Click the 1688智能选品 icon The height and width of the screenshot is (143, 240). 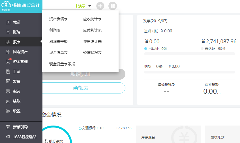[8, 137]
